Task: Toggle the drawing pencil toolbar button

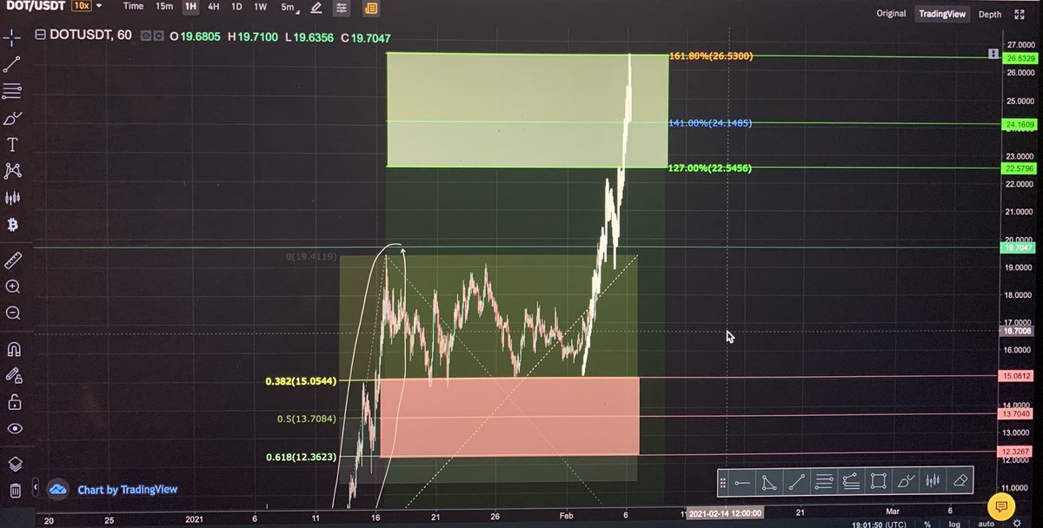Action: pos(317,8)
